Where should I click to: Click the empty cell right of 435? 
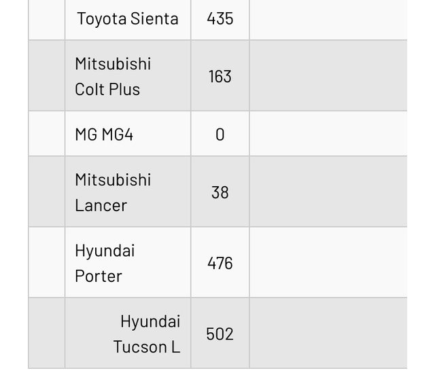pyautogui.click(x=328, y=18)
